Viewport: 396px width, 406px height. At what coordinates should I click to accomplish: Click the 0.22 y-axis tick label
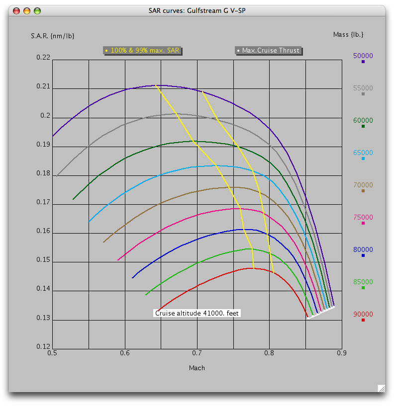43,58
